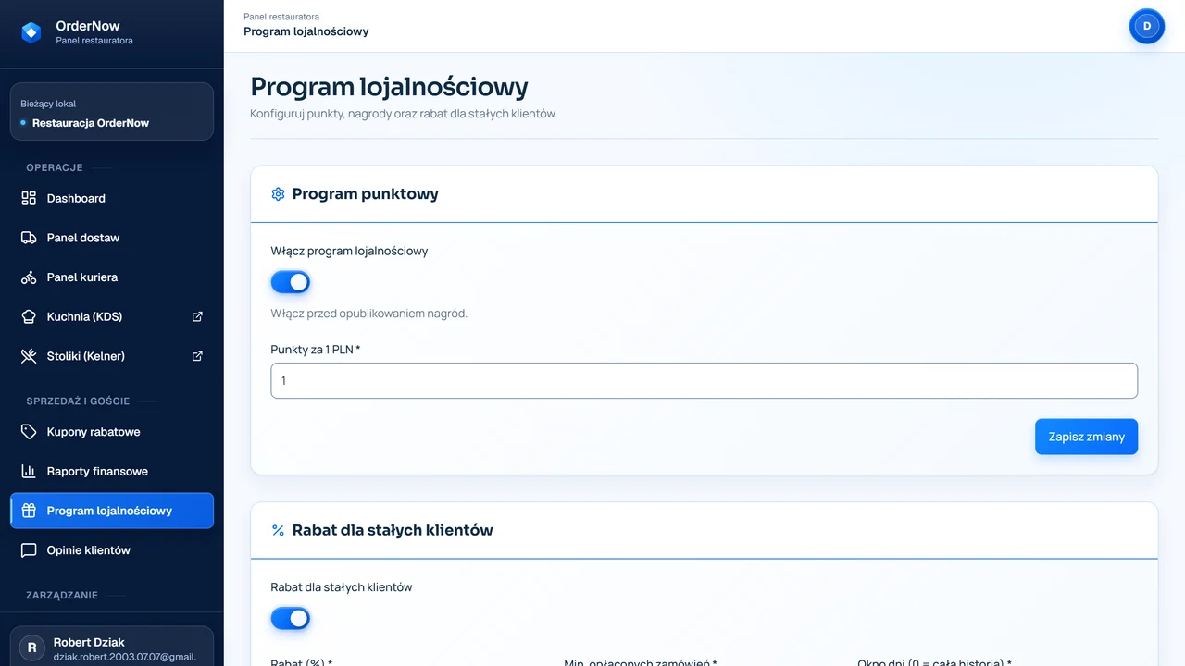Click the Robert Dziak account name
Viewport: 1185px width, 666px height.
pos(89,642)
